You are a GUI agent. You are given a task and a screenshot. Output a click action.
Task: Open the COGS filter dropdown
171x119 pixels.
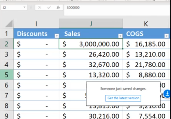(x=166, y=36)
